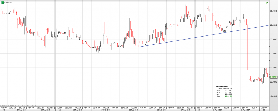Select the 21-Feb-2017 date on time axis

tap(245, 110)
